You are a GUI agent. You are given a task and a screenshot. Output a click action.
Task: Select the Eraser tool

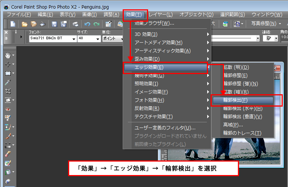pyautogui.click(x=8, y=154)
